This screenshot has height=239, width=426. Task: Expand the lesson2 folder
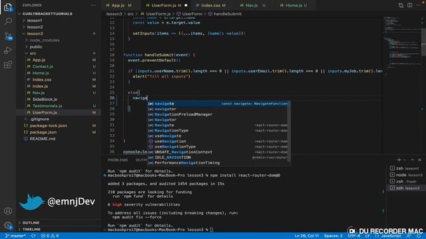tap(35, 27)
